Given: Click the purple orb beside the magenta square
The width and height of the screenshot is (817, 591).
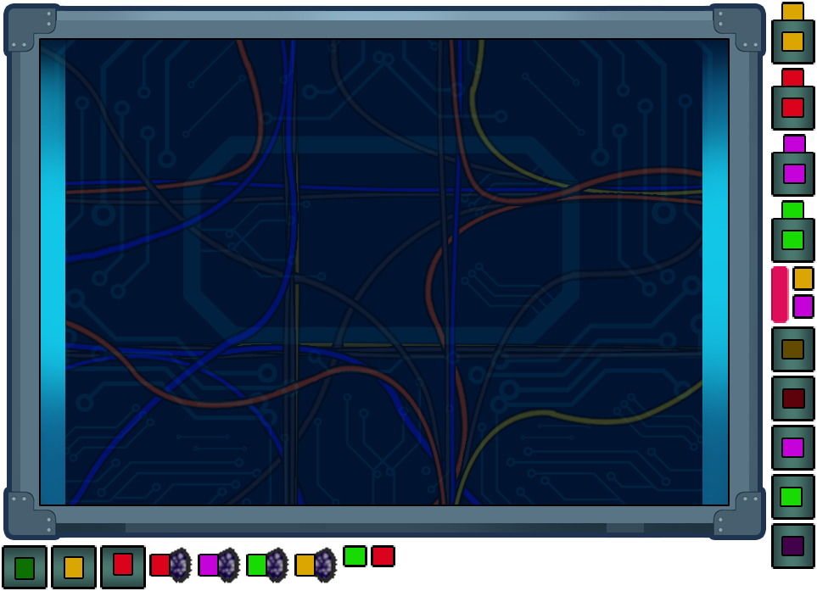Looking at the screenshot, I should tap(229, 565).
